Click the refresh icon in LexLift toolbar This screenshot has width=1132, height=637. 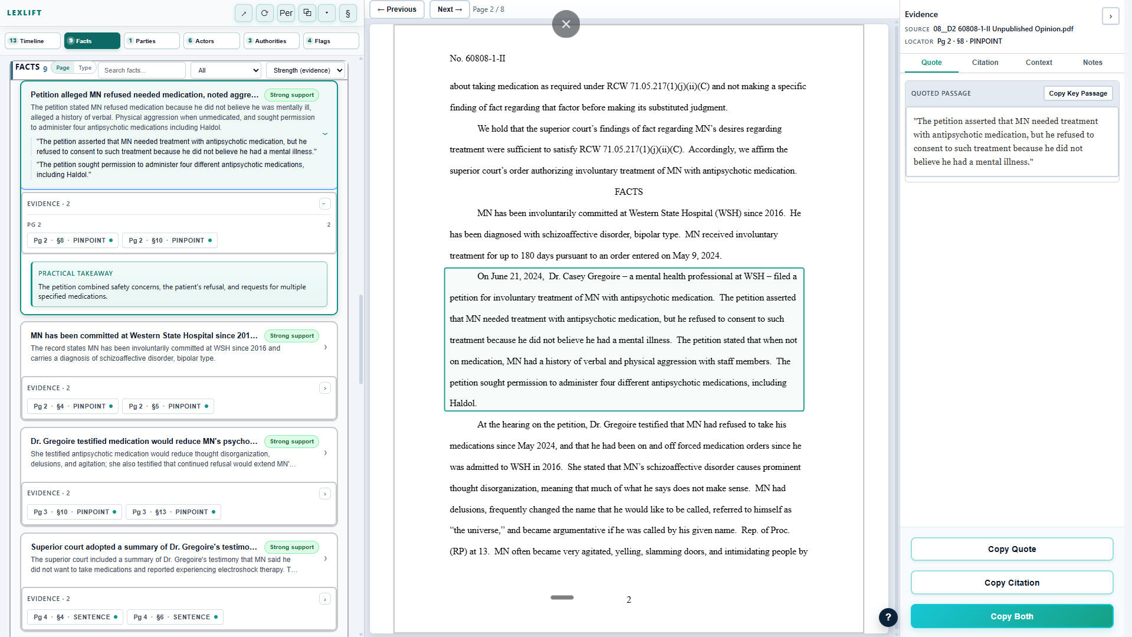pos(264,13)
